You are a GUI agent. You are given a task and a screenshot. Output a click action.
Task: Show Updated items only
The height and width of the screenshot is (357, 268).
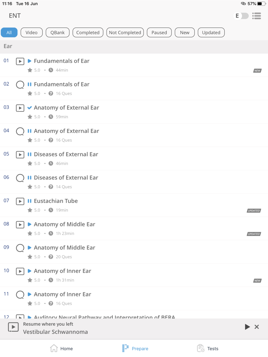coord(211,32)
